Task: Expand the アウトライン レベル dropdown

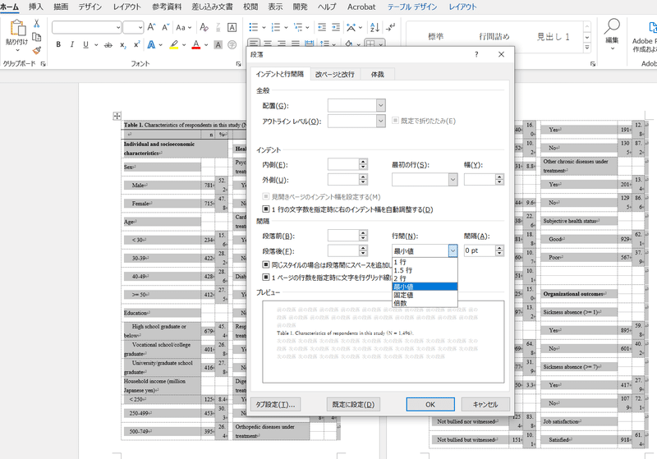Action: point(356,121)
